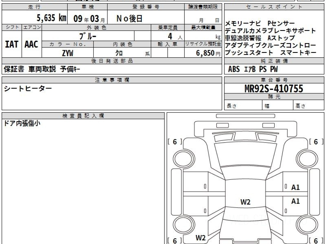Select the リサイクル預託金 header
This screenshot has width=326, height=244.
point(203,44)
